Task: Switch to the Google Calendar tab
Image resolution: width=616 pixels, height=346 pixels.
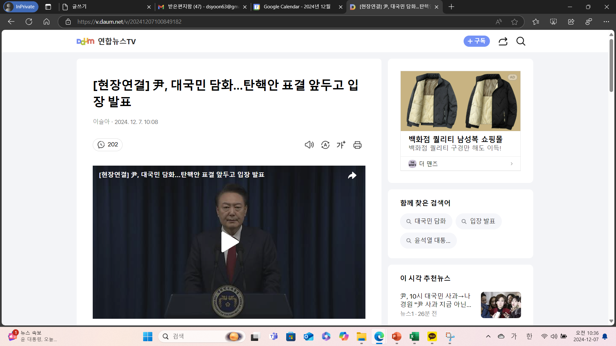Action: [x=297, y=7]
